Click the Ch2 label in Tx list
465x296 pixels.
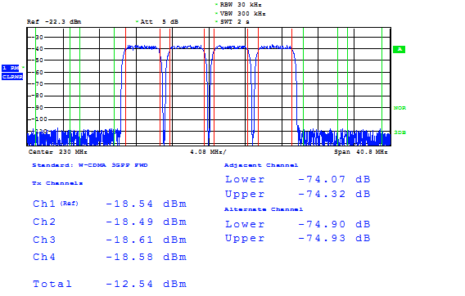tap(44, 222)
